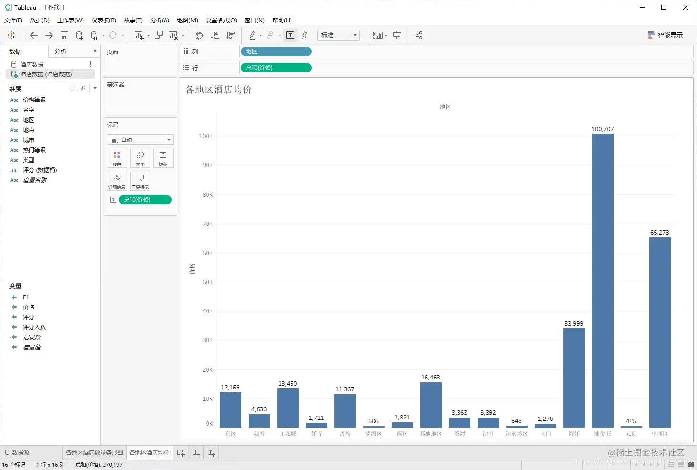This screenshot has height=470, width=697.
Task: Create new worksheet toolbar icon
Action: 139,35
